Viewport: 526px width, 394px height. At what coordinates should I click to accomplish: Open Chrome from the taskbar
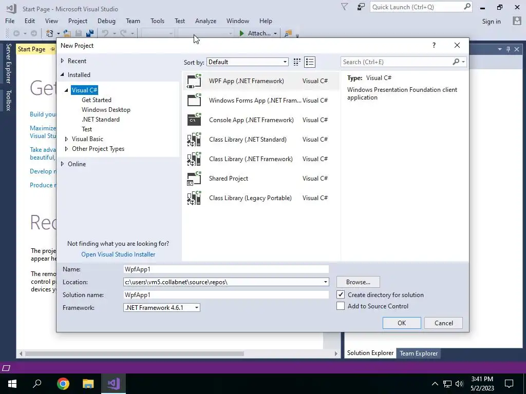63,384
